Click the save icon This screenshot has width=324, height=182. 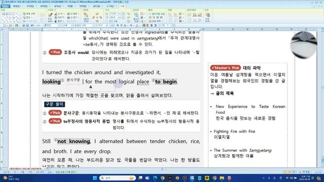[x=17, y=26]
